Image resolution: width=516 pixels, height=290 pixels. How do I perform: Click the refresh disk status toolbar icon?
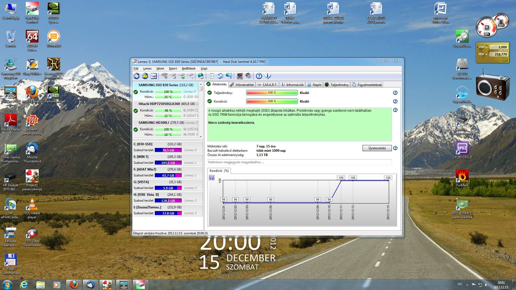pyautogui.click(x=137, y=76)
